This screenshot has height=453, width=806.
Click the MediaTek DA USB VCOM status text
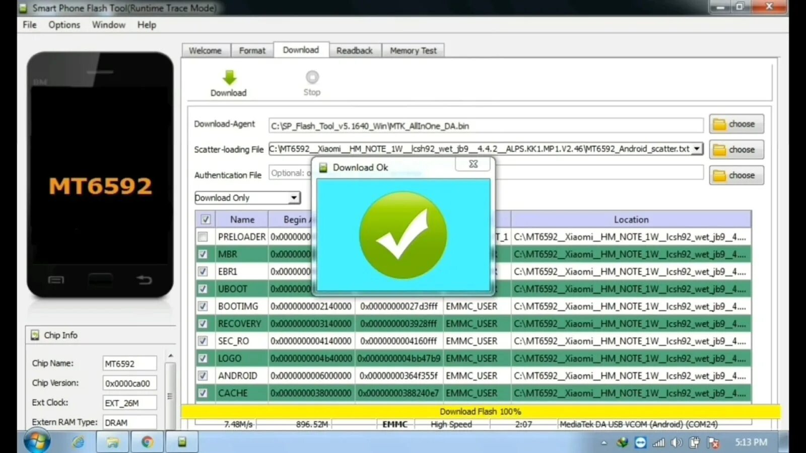pyautogui.click(x=638, y=424)
